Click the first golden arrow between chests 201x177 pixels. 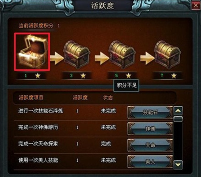click(x=57, y=58)
